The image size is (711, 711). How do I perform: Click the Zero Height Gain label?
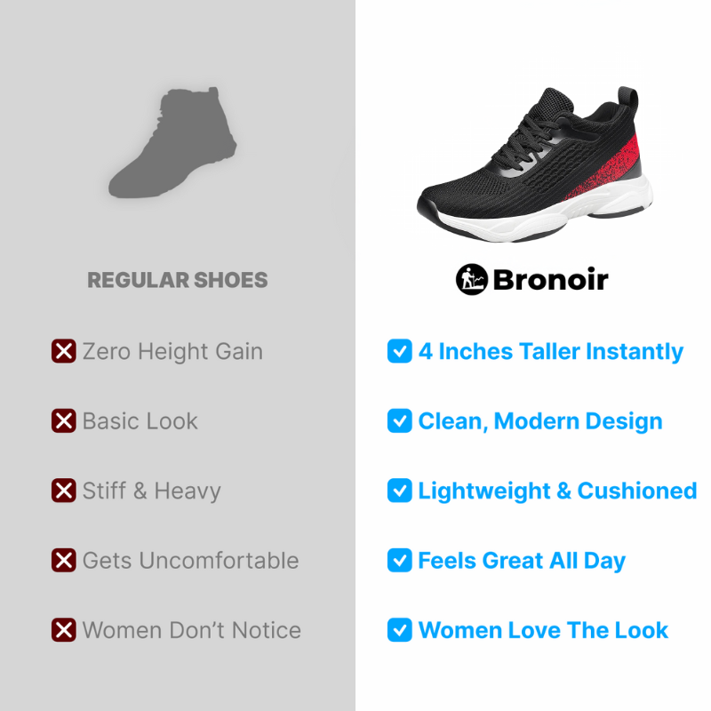(x=172, y=351)
